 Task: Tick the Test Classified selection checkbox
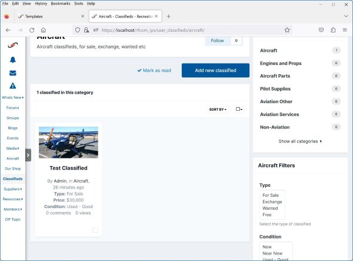(95, 230)
